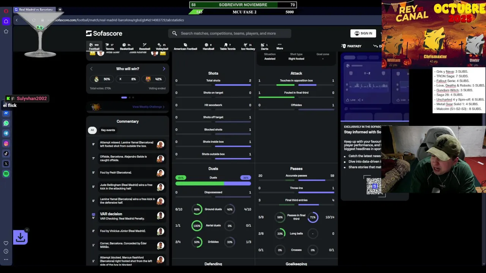Open the Tennis sport icon
Screen dimensions: 486x273
(x=110, y=47)
